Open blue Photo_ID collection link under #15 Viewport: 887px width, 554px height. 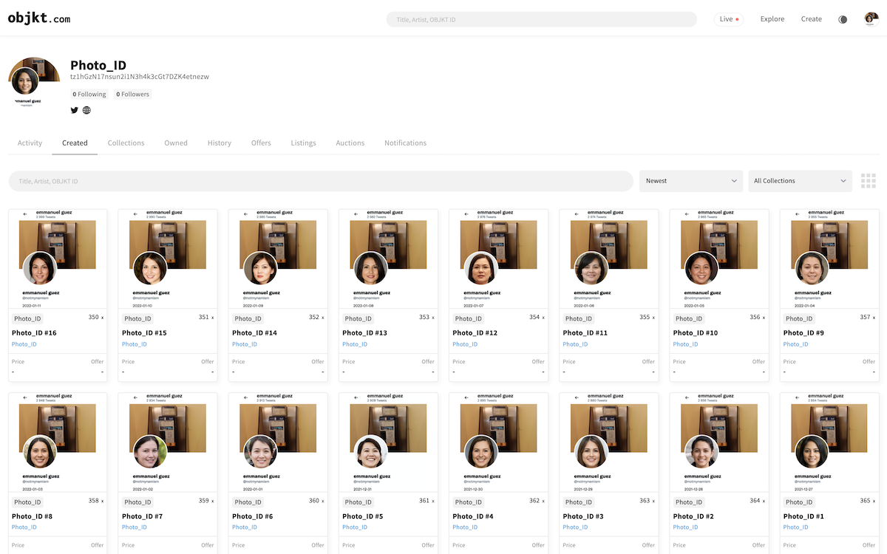coord(135,344)
